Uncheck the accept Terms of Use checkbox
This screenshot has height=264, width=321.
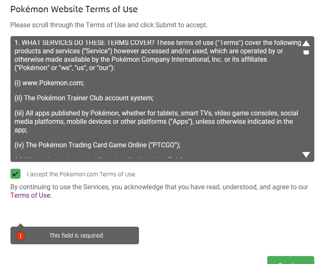click(x=15, y=174)
